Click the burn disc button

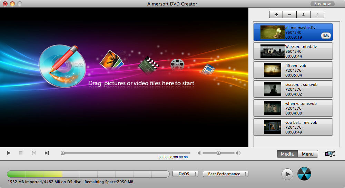tap(304, 174)
